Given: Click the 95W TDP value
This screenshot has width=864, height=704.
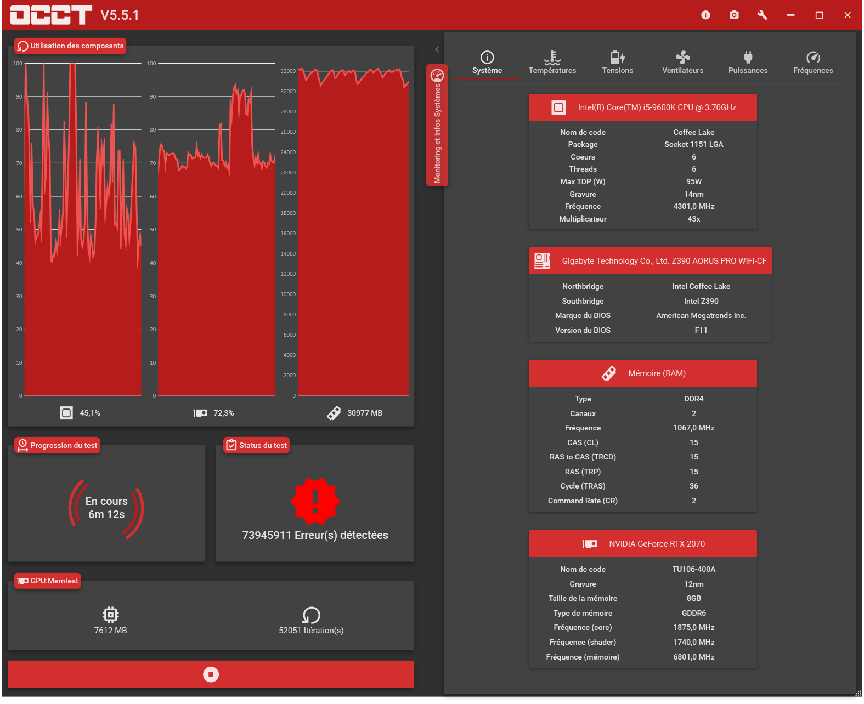Looking at the screenshot, I should pyautogui.click(x=694, y=181).
